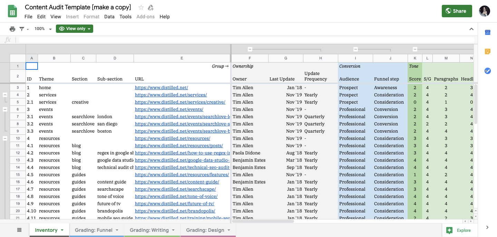Open Google Keep from the side panel

[x=487, y=51]
